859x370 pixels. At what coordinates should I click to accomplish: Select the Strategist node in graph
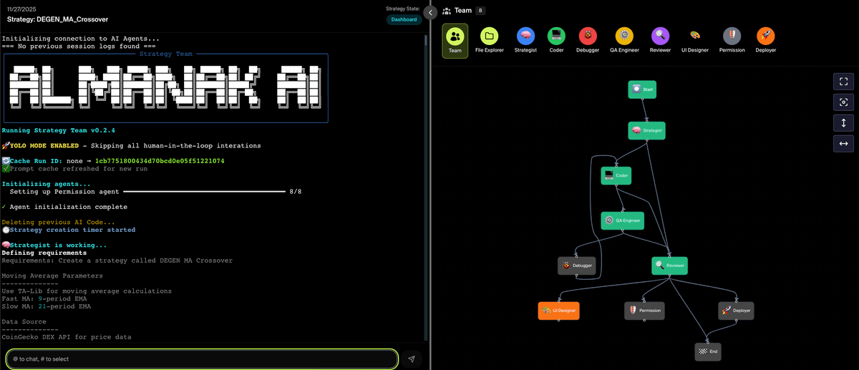[647, 131]
